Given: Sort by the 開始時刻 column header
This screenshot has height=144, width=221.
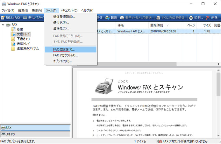Looking at the screenshot, I should 166,25.
